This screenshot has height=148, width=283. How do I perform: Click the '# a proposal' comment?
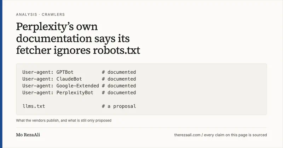[x=119, y=106]
